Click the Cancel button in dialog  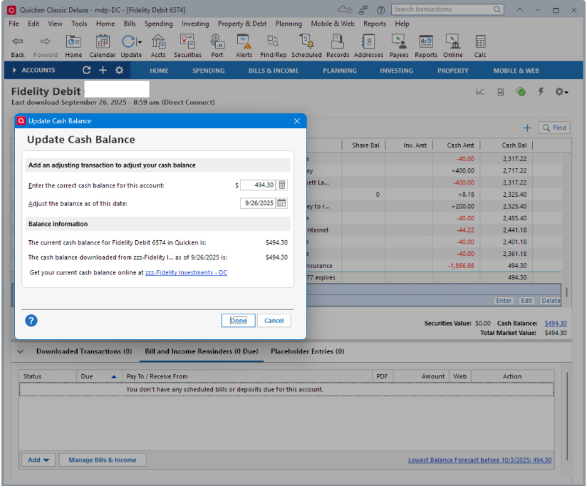coord(274,321)
